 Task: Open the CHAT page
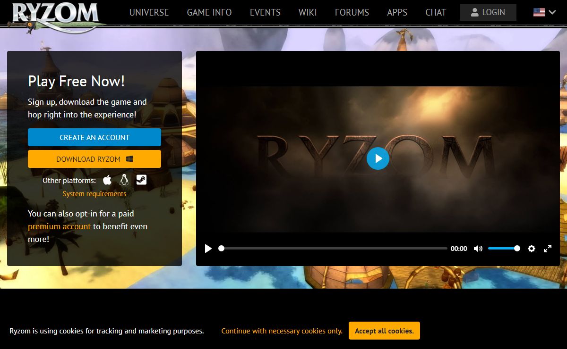pos(436,13)
